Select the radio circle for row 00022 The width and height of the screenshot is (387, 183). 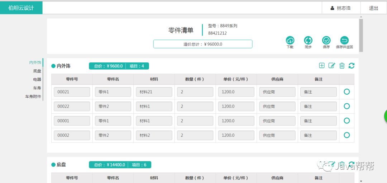[x=347, y=106]
